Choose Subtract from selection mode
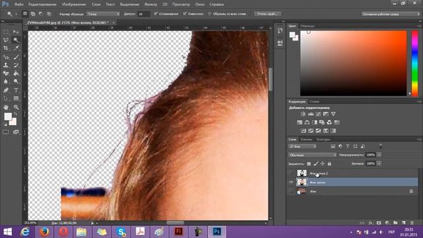The image size is (423, 238). (41, 13)
